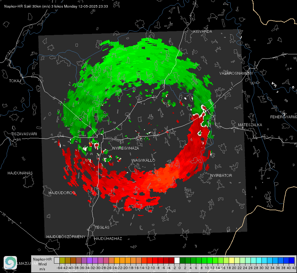Click the TÉGLÁS label
297x273 pixels.
102,227
